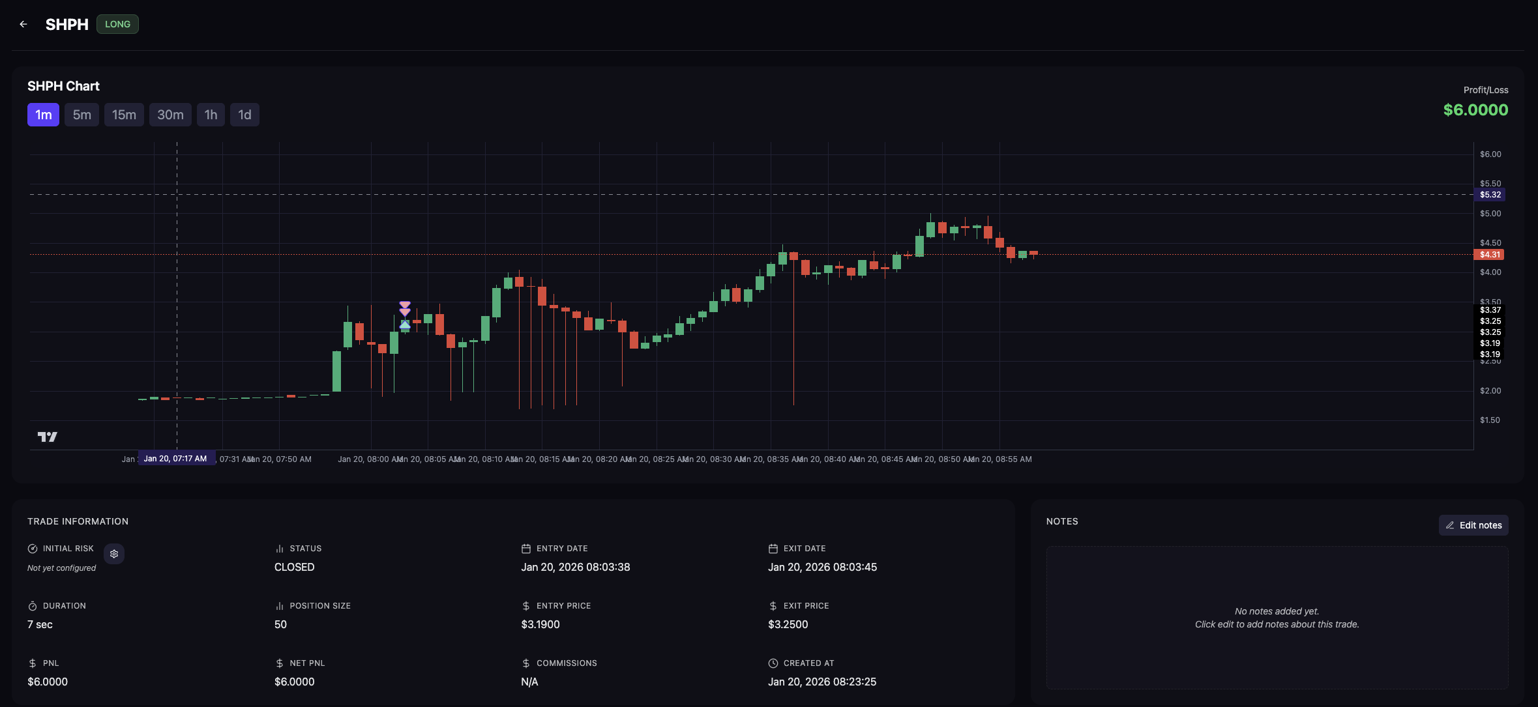Click the LONG badge
Image resolution: width=1538 pixels, height=707 pixels.
(117, 24)
